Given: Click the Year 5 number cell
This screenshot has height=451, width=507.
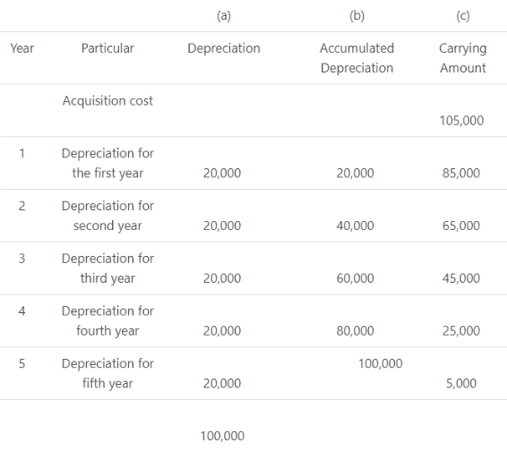Looking at the screenshot, I should tap(22, 363).
